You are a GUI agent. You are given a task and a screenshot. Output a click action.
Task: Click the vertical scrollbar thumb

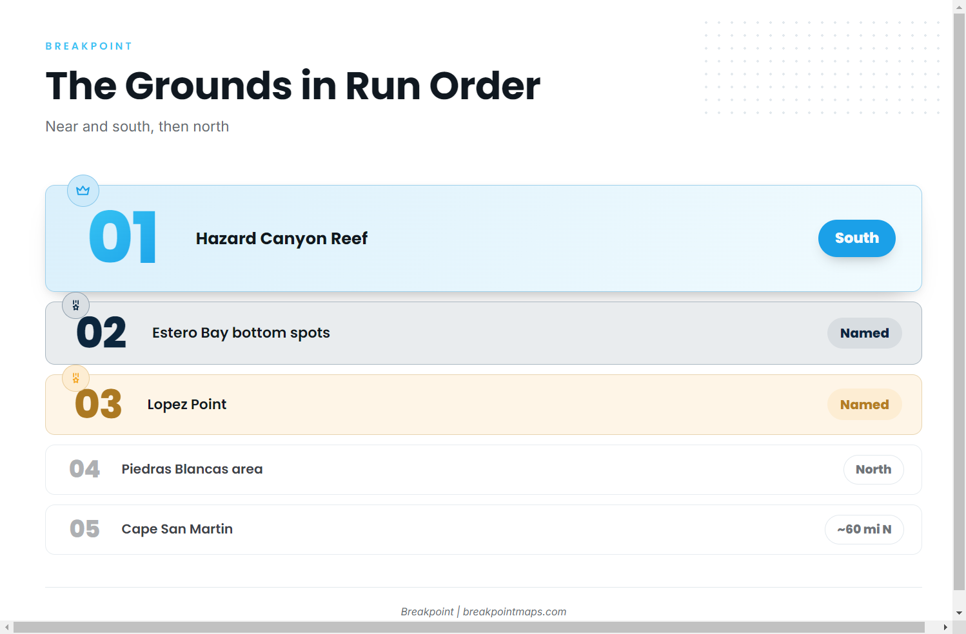pyautogui.click(x=960, y=302)
